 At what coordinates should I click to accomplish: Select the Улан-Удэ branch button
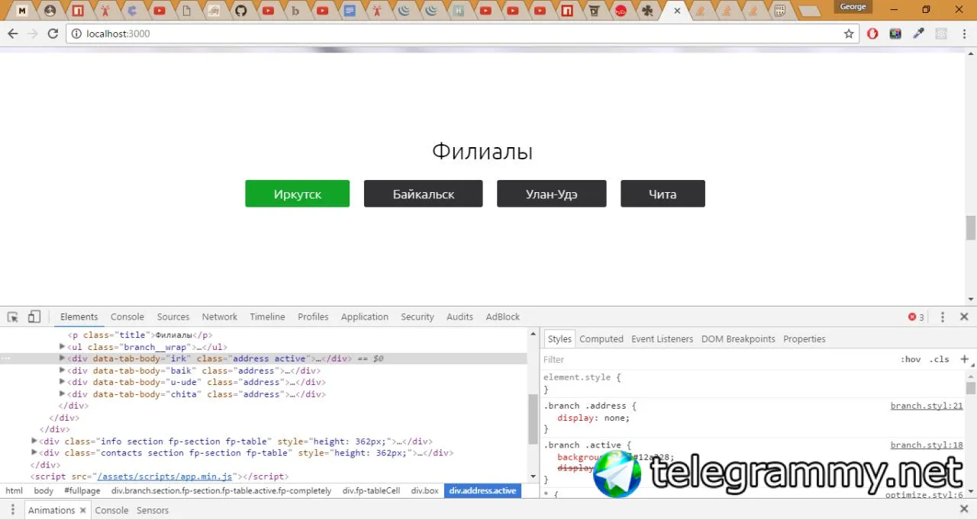click(551, 194)
